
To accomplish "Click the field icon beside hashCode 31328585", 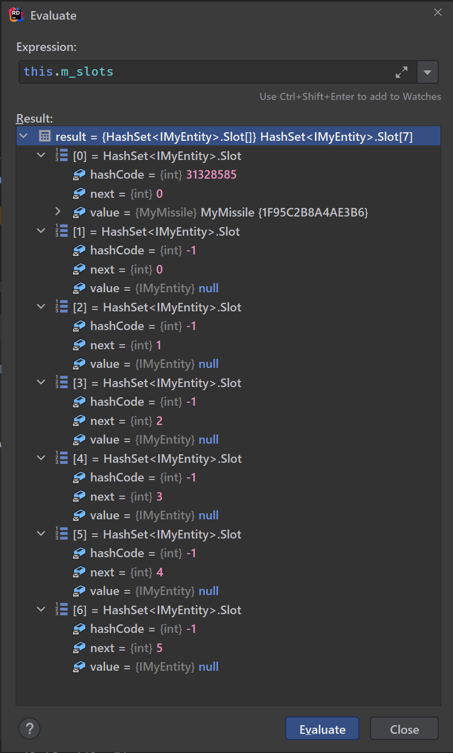I will click(x=79, y=175).
